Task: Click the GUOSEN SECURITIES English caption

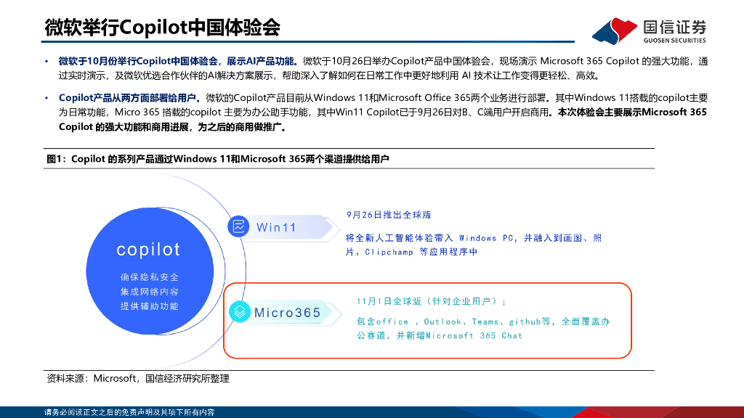Action: pos(675,41)
